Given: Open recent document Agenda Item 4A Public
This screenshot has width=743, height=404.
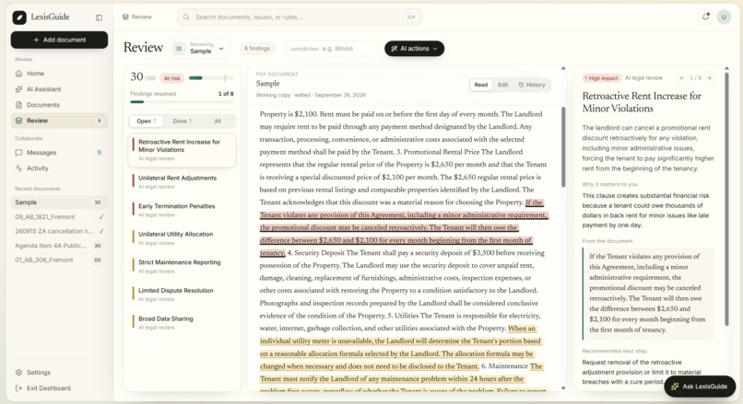Looking at the screenshot, I should click(59, 246).
